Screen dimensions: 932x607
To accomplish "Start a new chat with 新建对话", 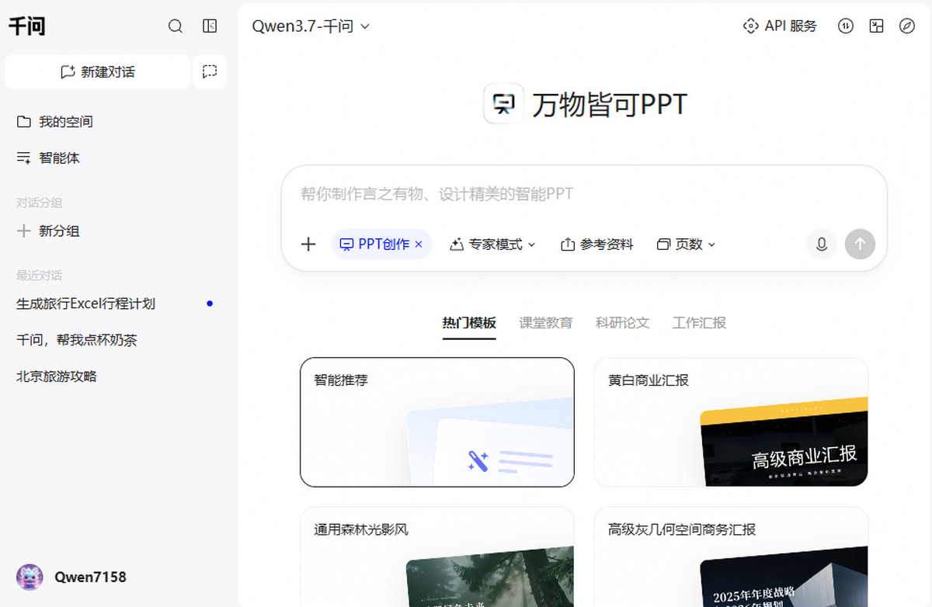I will 98,72.
